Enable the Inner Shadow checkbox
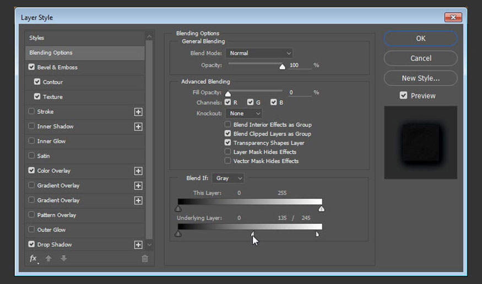This screenshot has width=482, height=284. (31, 126)
